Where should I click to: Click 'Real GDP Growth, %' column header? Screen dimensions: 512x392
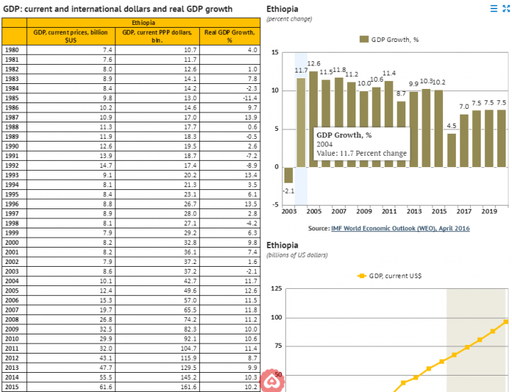[x=230, y=36]
